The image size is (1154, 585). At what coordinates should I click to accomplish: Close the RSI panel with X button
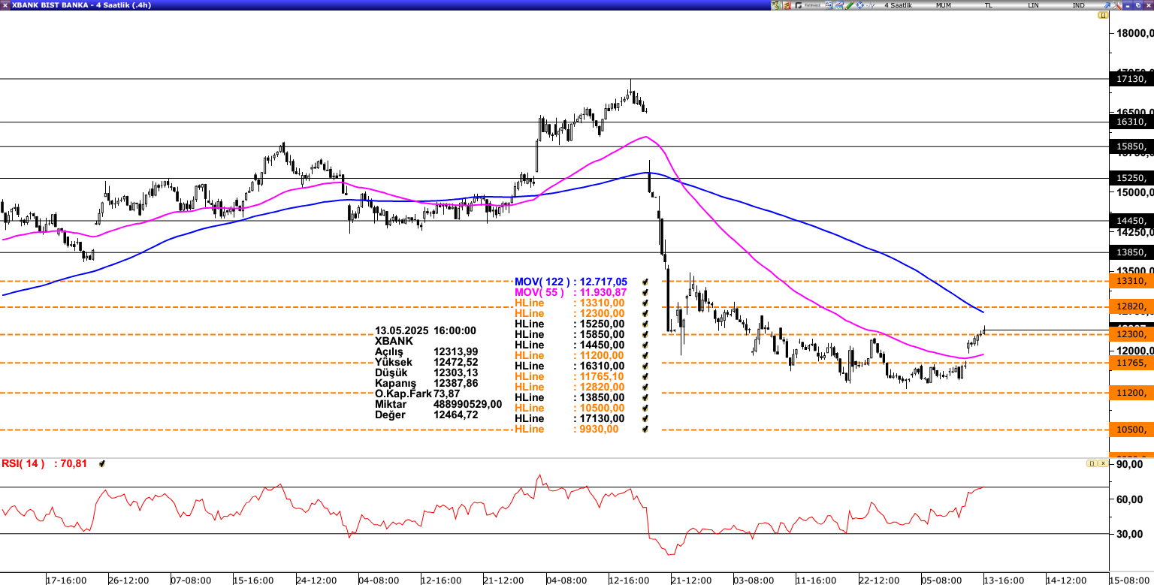point(1102,463)
